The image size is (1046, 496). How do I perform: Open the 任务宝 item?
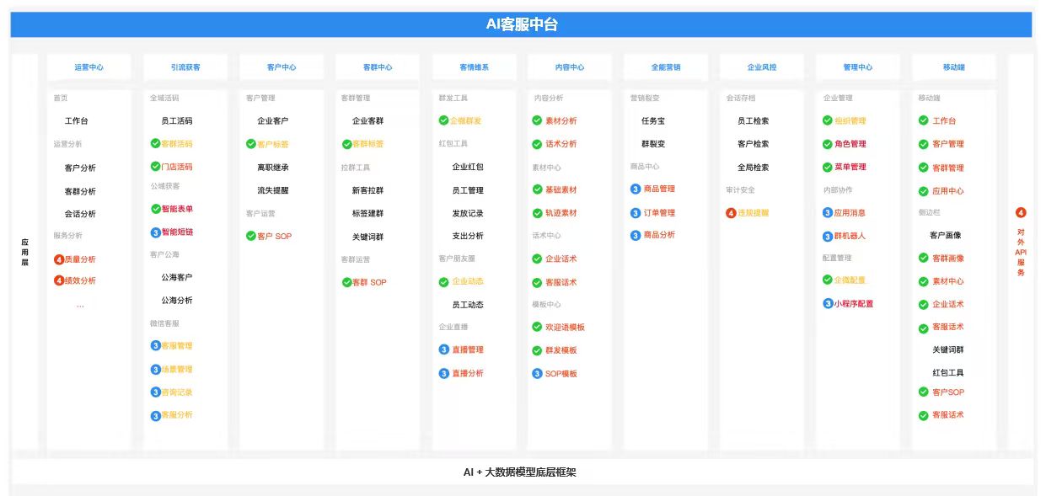[x=653, y=121]
